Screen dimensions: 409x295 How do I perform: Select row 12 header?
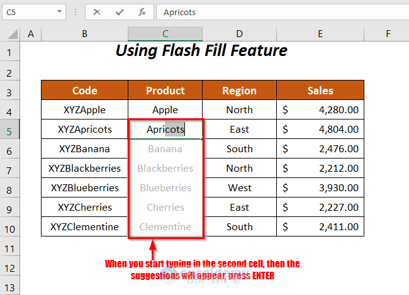click(9, 265)
